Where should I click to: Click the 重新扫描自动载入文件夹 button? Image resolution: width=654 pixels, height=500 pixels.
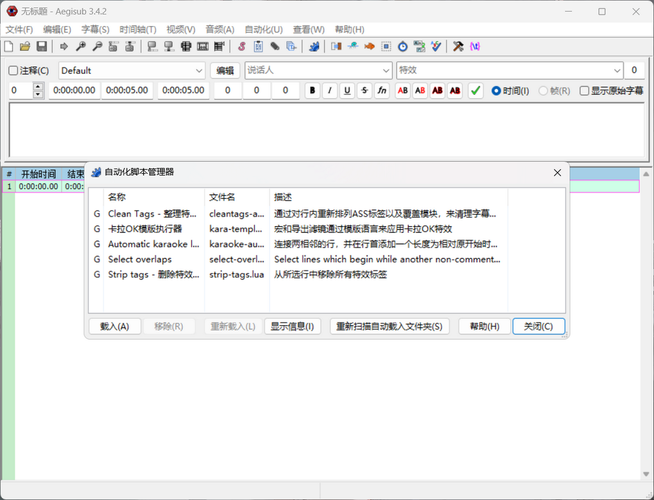click(389, 326)
